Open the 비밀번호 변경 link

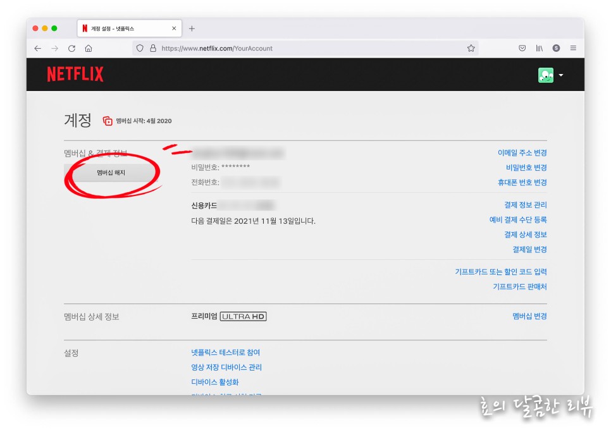[526, 168]
